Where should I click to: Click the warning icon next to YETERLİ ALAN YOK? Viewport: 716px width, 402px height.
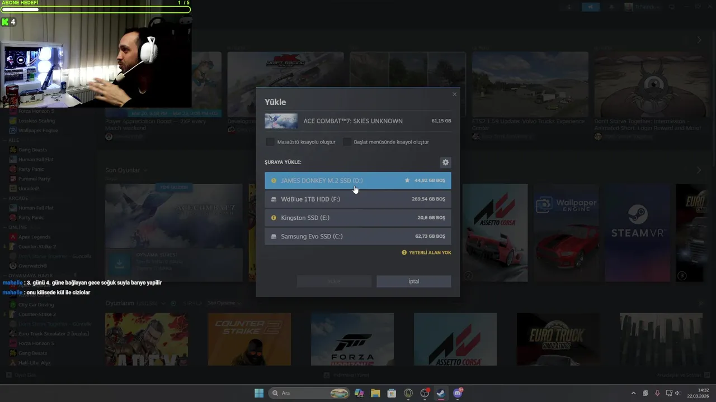[x=404, y=252]
